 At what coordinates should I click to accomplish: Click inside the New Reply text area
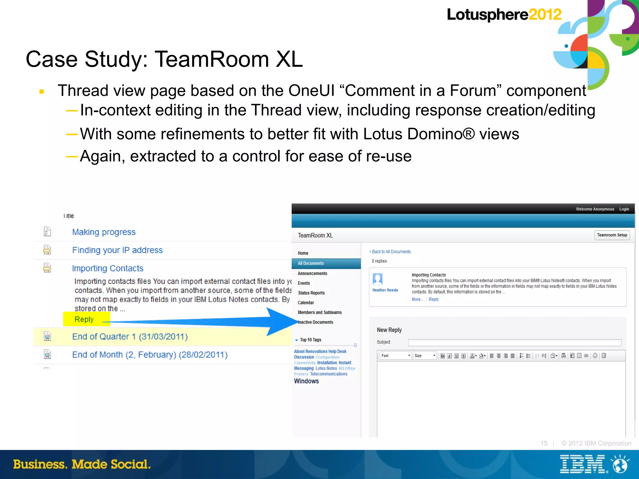pyautogui.click(x=501, y=399)
